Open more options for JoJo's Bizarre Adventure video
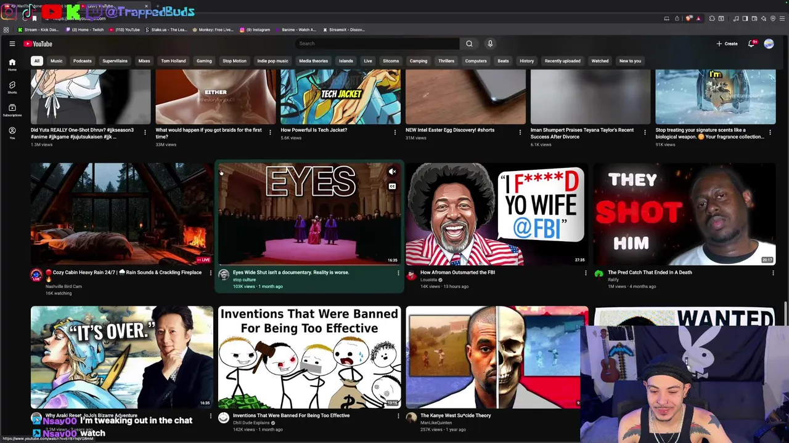This screenshot has height=443, width=789. [x=211, y=416]
